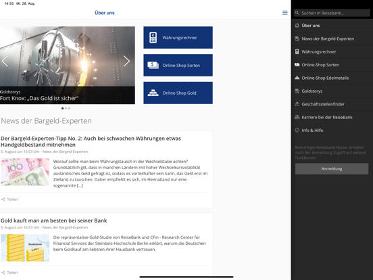Click share icon under Bargeld-Experten-Tipp article
373x280 pixels.
click(3, 200)
